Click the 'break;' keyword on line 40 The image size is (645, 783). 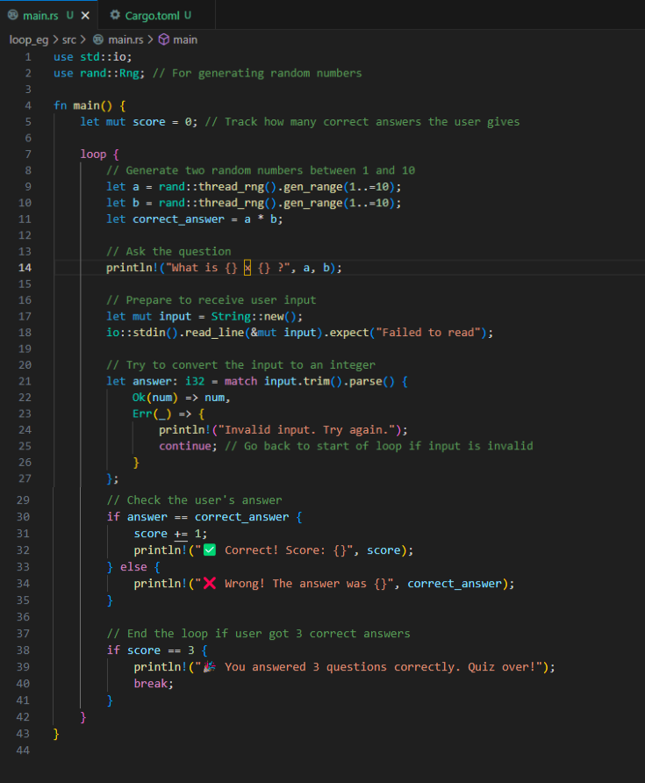(154, 684)
